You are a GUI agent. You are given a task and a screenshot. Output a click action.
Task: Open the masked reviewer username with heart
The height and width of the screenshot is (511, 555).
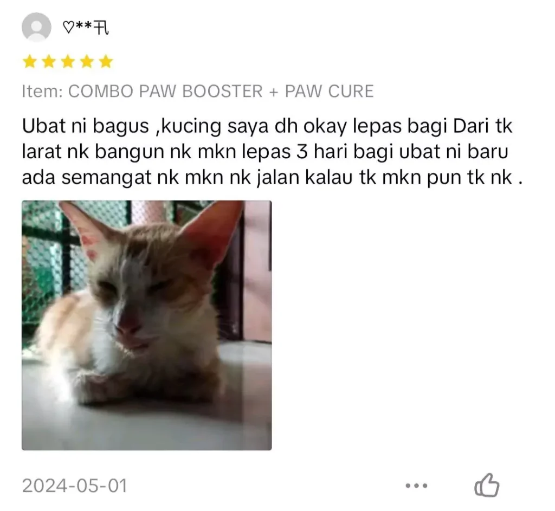click(x=86, y=28)
